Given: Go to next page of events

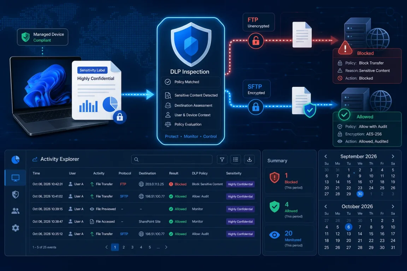Looking at the screenshot, I should [166, 247].
